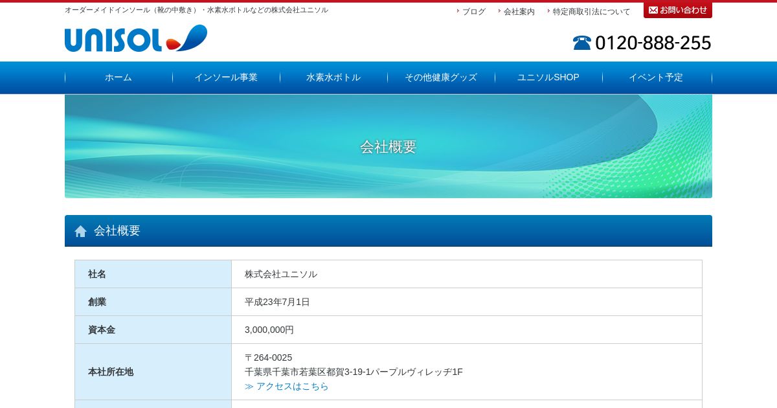
Task: Click the 社名 row header
Action: click(x=153, y=274)
